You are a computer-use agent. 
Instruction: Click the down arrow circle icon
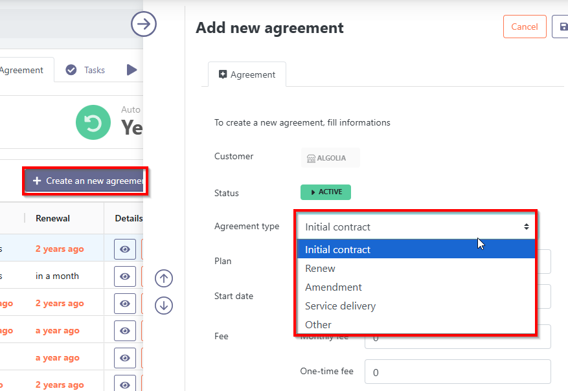164,305
